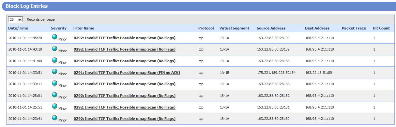This screenshot has height=127, width=396.
Task: Click timestamp 2010-11-01 14:45:20
Action: tap(25, 38)
